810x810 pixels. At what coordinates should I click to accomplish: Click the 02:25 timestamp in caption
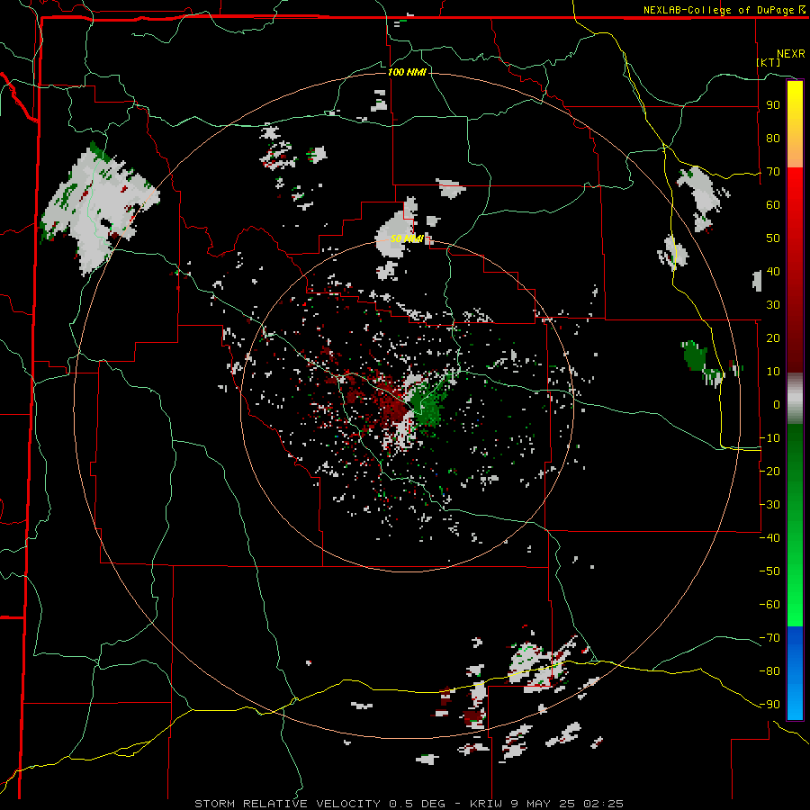pos(603,804)
